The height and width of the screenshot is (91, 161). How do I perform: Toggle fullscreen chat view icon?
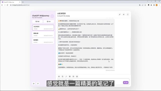tap(128, 15)
